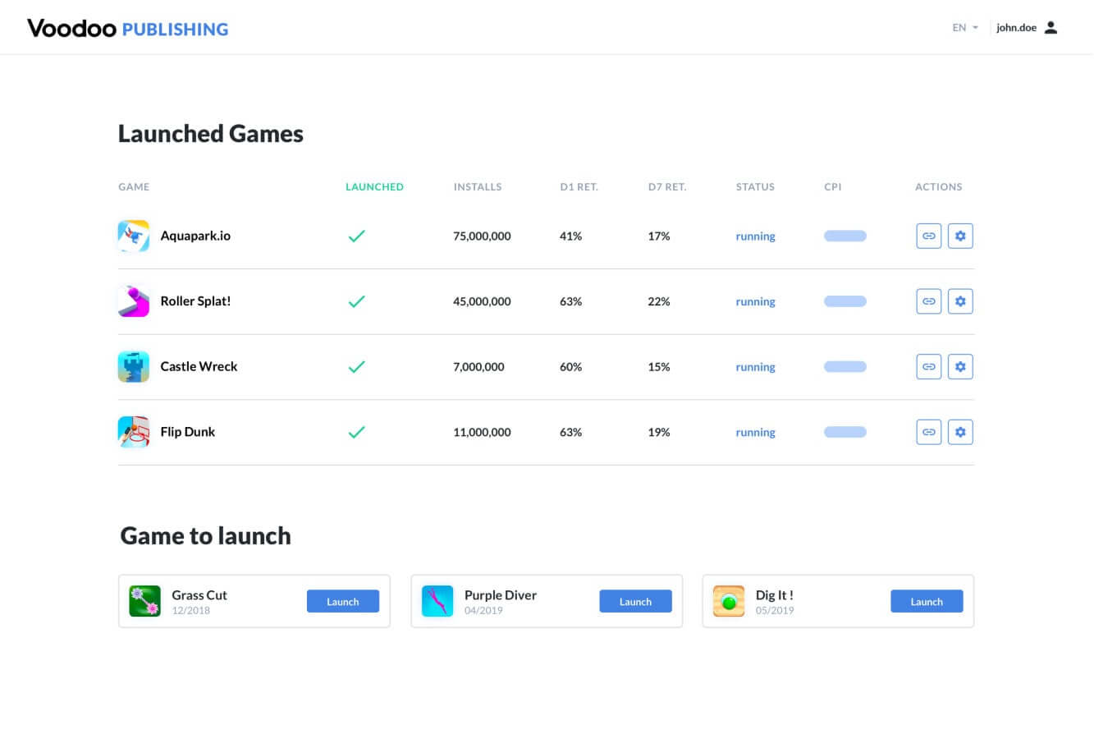Click the Grass Cut game icon

145,601
